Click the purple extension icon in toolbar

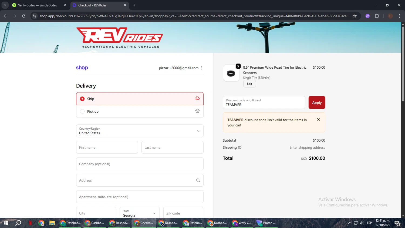pos(367,16)
